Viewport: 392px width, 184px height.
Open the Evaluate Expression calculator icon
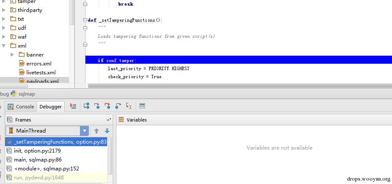click(142, 106)
